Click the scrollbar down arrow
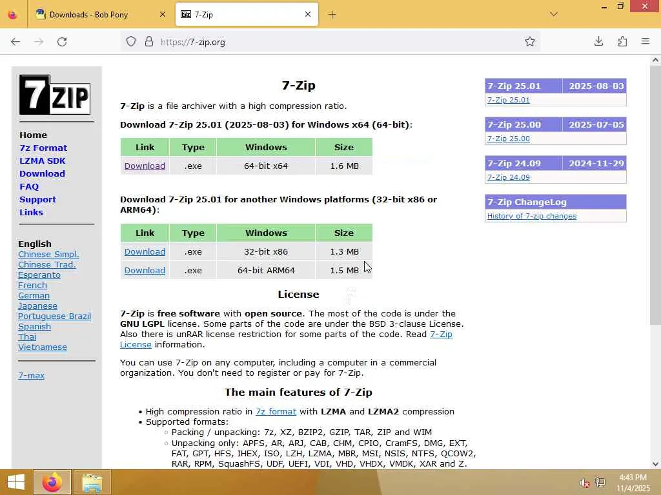Screen dimensions: 661x495 [x=655, y=464]
